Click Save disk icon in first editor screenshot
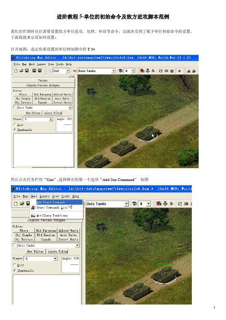 click(27, 71)
